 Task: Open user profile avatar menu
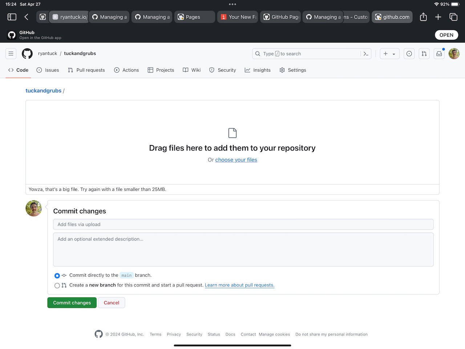[454, 54]
